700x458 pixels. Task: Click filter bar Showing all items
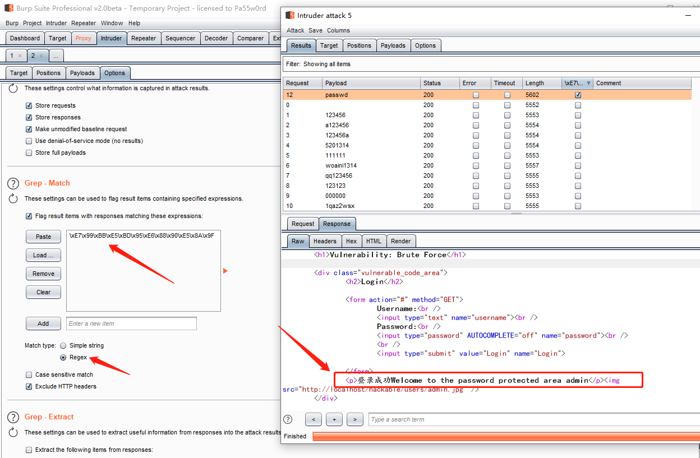pos(490,64)
